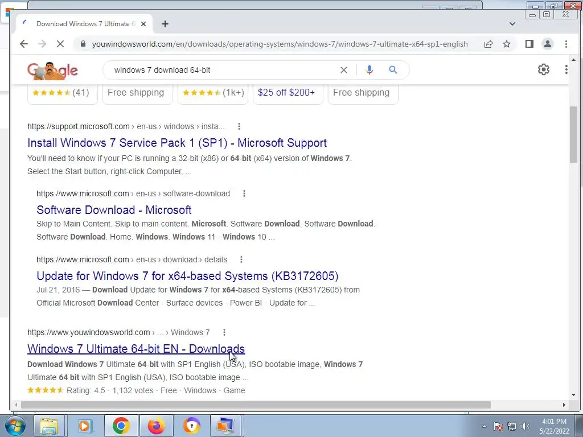Screen dimensions: 583x437
Task: Click the vertical scrollbar thumb
Action: point(573,134)
